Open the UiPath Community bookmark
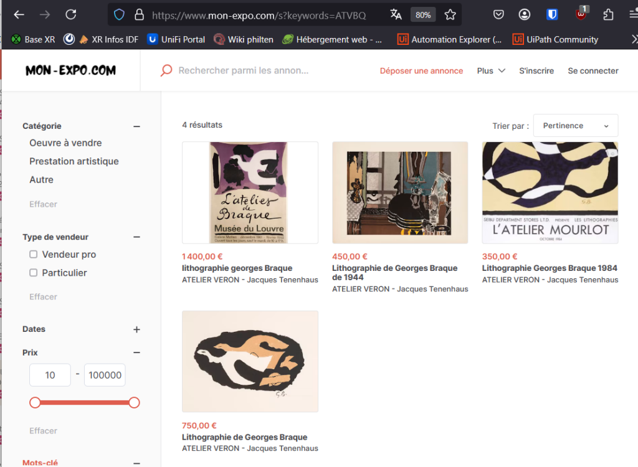 click(x=555, y=39)
